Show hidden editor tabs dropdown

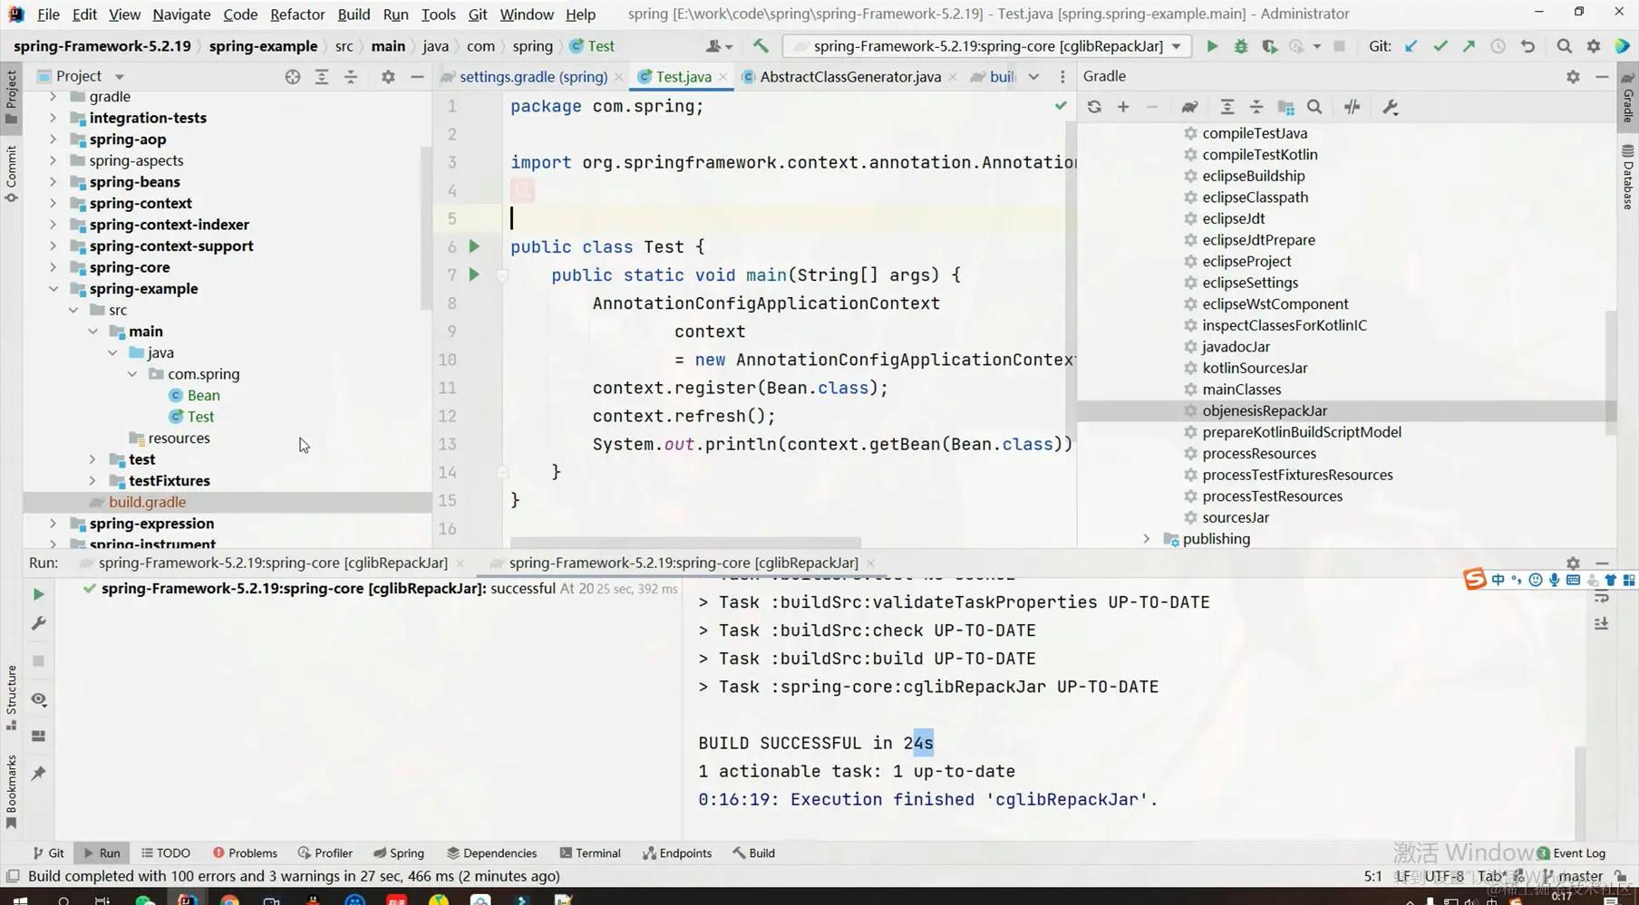(x=1033, y=77)
